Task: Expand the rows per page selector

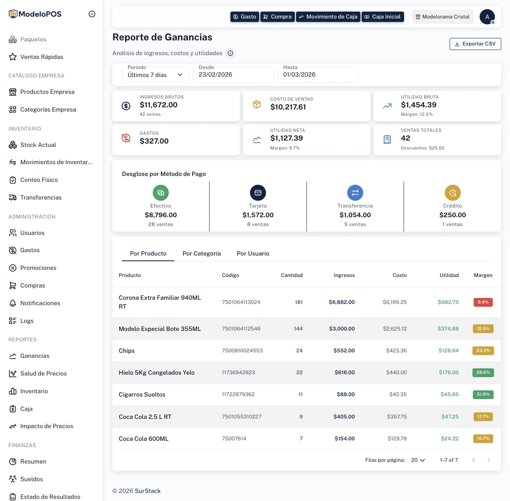Action: pos(418,460)
